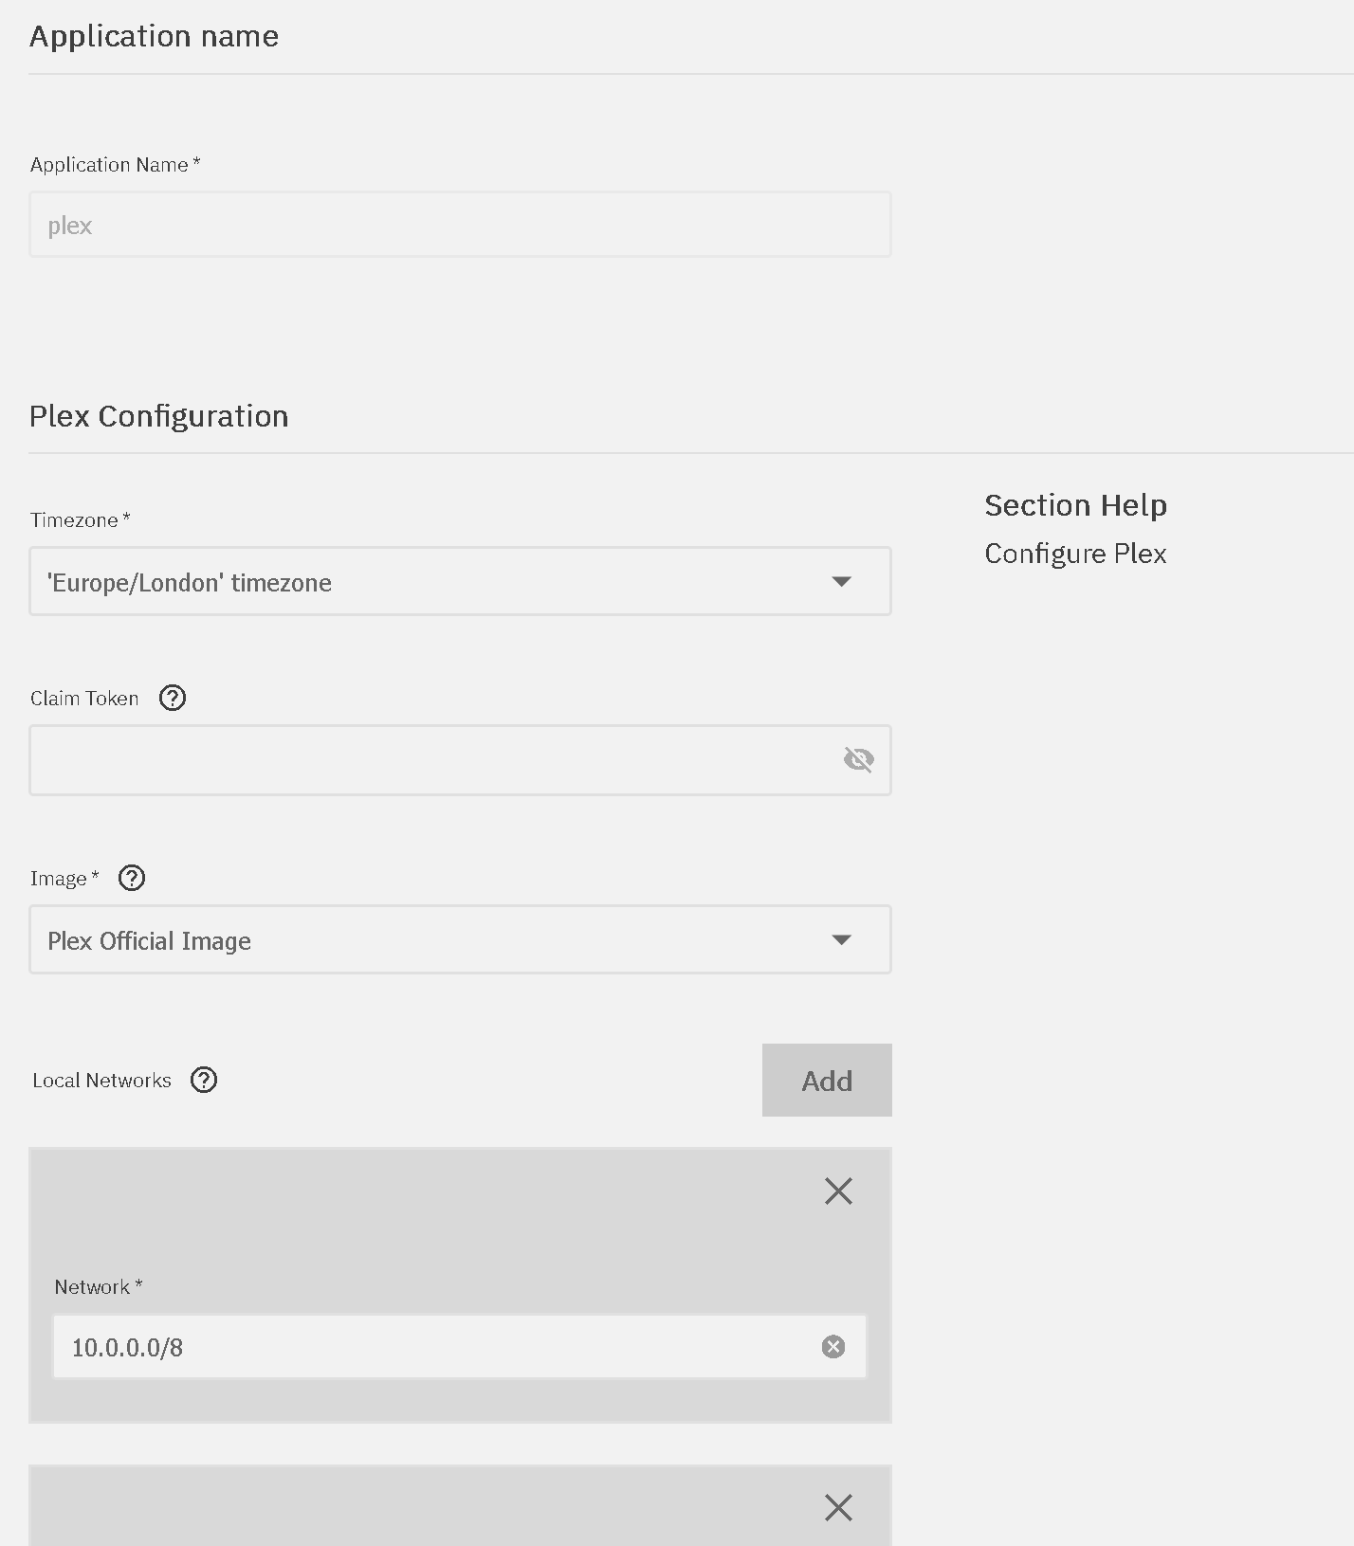The height and width of the screenshot is (1546, 1354).
Task: Click the Claim Token label
Action: coord(84,699)
